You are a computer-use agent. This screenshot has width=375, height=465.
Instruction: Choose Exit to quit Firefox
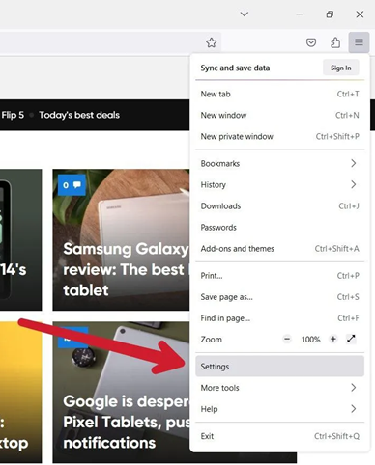[x=279, y=436]
